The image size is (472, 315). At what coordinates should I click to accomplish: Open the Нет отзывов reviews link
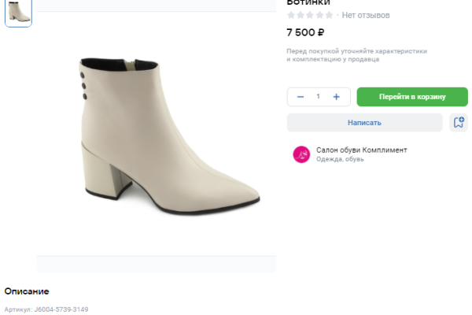(x=365, y=15)
